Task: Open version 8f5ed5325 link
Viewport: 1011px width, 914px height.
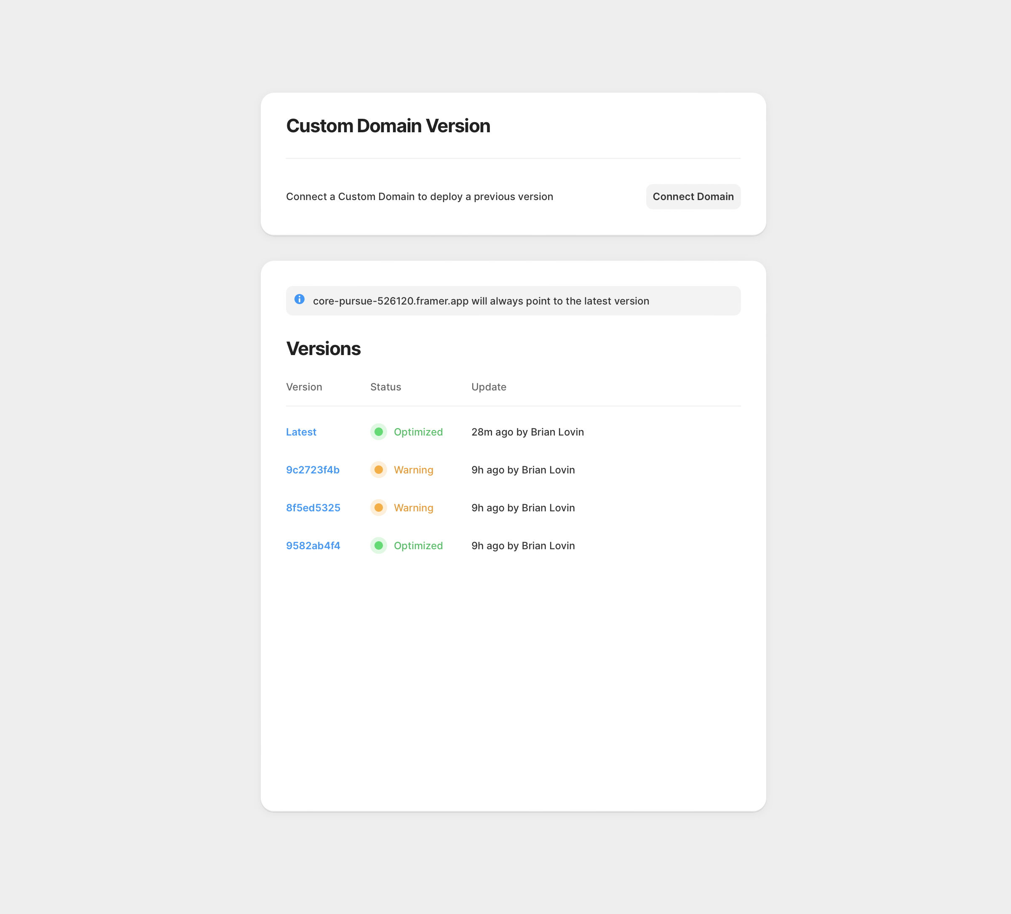Action: [313, 508]
